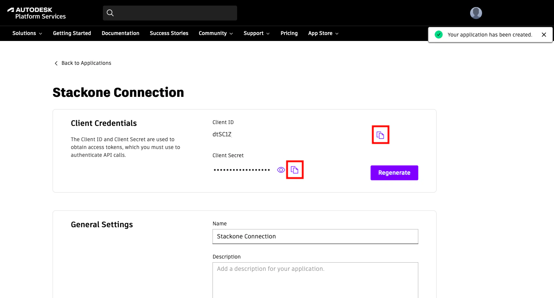Screen dimensions: 554x298
Task: Click the Description text area to add a description
Action: [315, 279]
